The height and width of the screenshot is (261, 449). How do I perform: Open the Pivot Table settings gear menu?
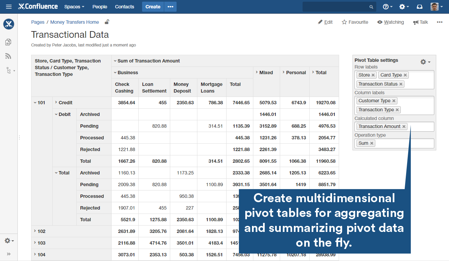(x=423, y=61)
